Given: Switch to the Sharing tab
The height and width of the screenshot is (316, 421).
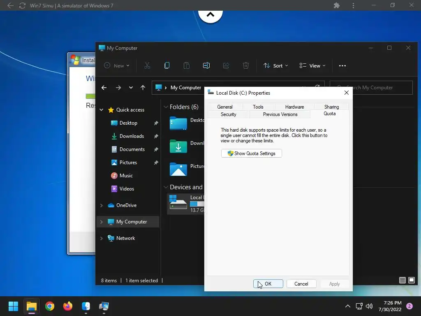Looking at the screenshot, I should tap(332, 107).
